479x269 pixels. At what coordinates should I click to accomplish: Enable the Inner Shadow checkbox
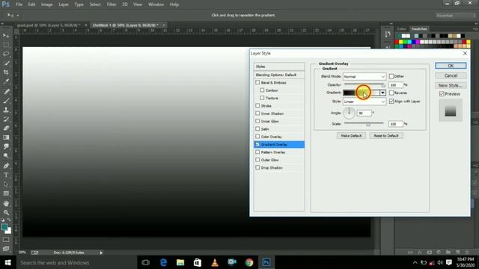tap(257, 113)
